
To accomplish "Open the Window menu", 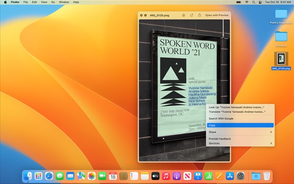I will (64, 2).
